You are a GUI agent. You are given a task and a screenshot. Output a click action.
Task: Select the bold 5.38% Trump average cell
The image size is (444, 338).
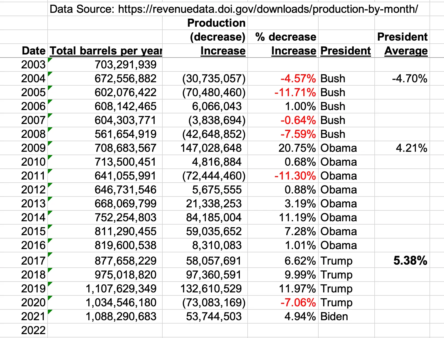410,261
